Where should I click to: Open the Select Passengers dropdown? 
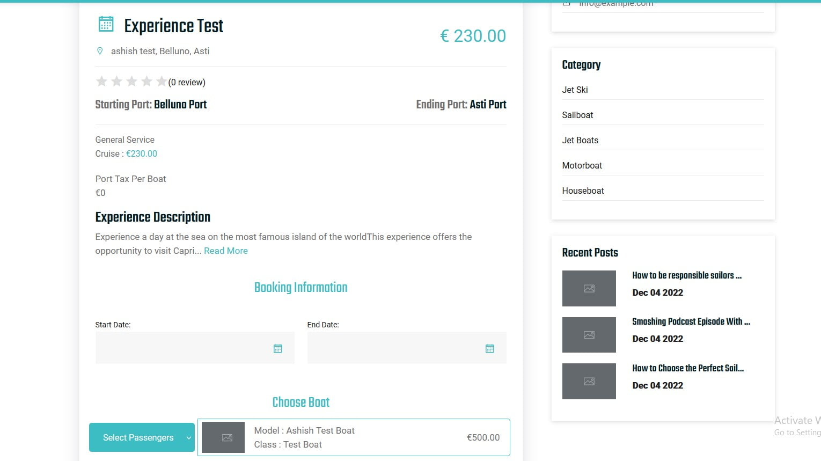click(142, 437)
